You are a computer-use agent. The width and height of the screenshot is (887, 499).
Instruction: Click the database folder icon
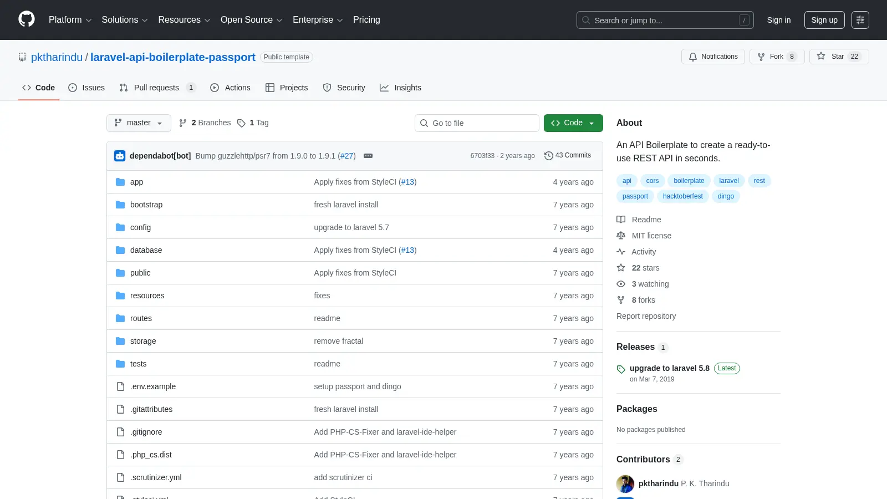click(120, 250)
